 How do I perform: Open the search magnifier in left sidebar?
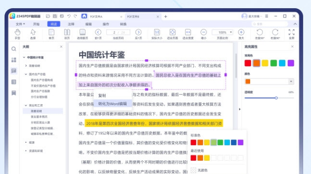click(14, 49)
